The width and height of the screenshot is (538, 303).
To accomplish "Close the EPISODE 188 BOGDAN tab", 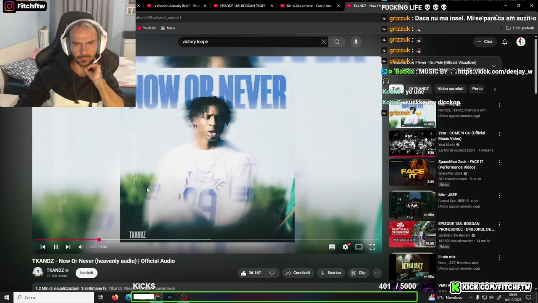I will coord(272,6).
